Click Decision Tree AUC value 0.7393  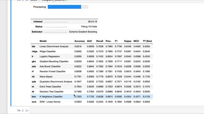tap(91, 92)
